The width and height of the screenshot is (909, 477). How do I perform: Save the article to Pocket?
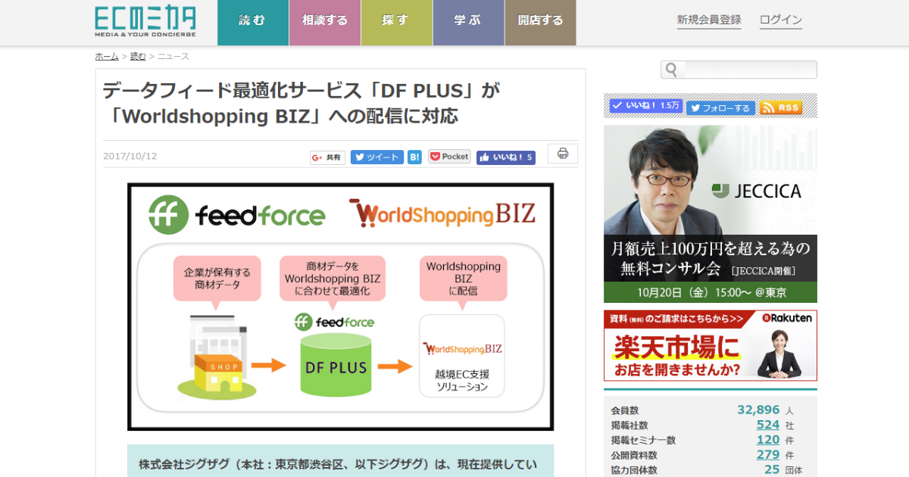pyautogui.click(x=450, y=157)
